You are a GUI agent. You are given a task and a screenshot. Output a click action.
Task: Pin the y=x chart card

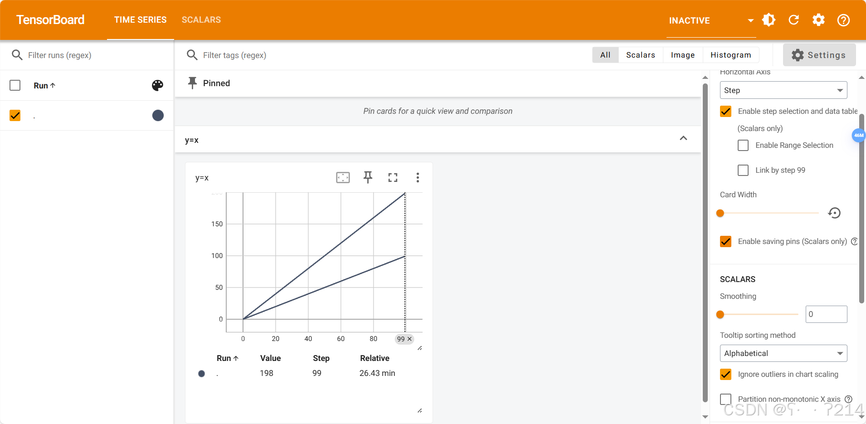click(x=368, y=177)
